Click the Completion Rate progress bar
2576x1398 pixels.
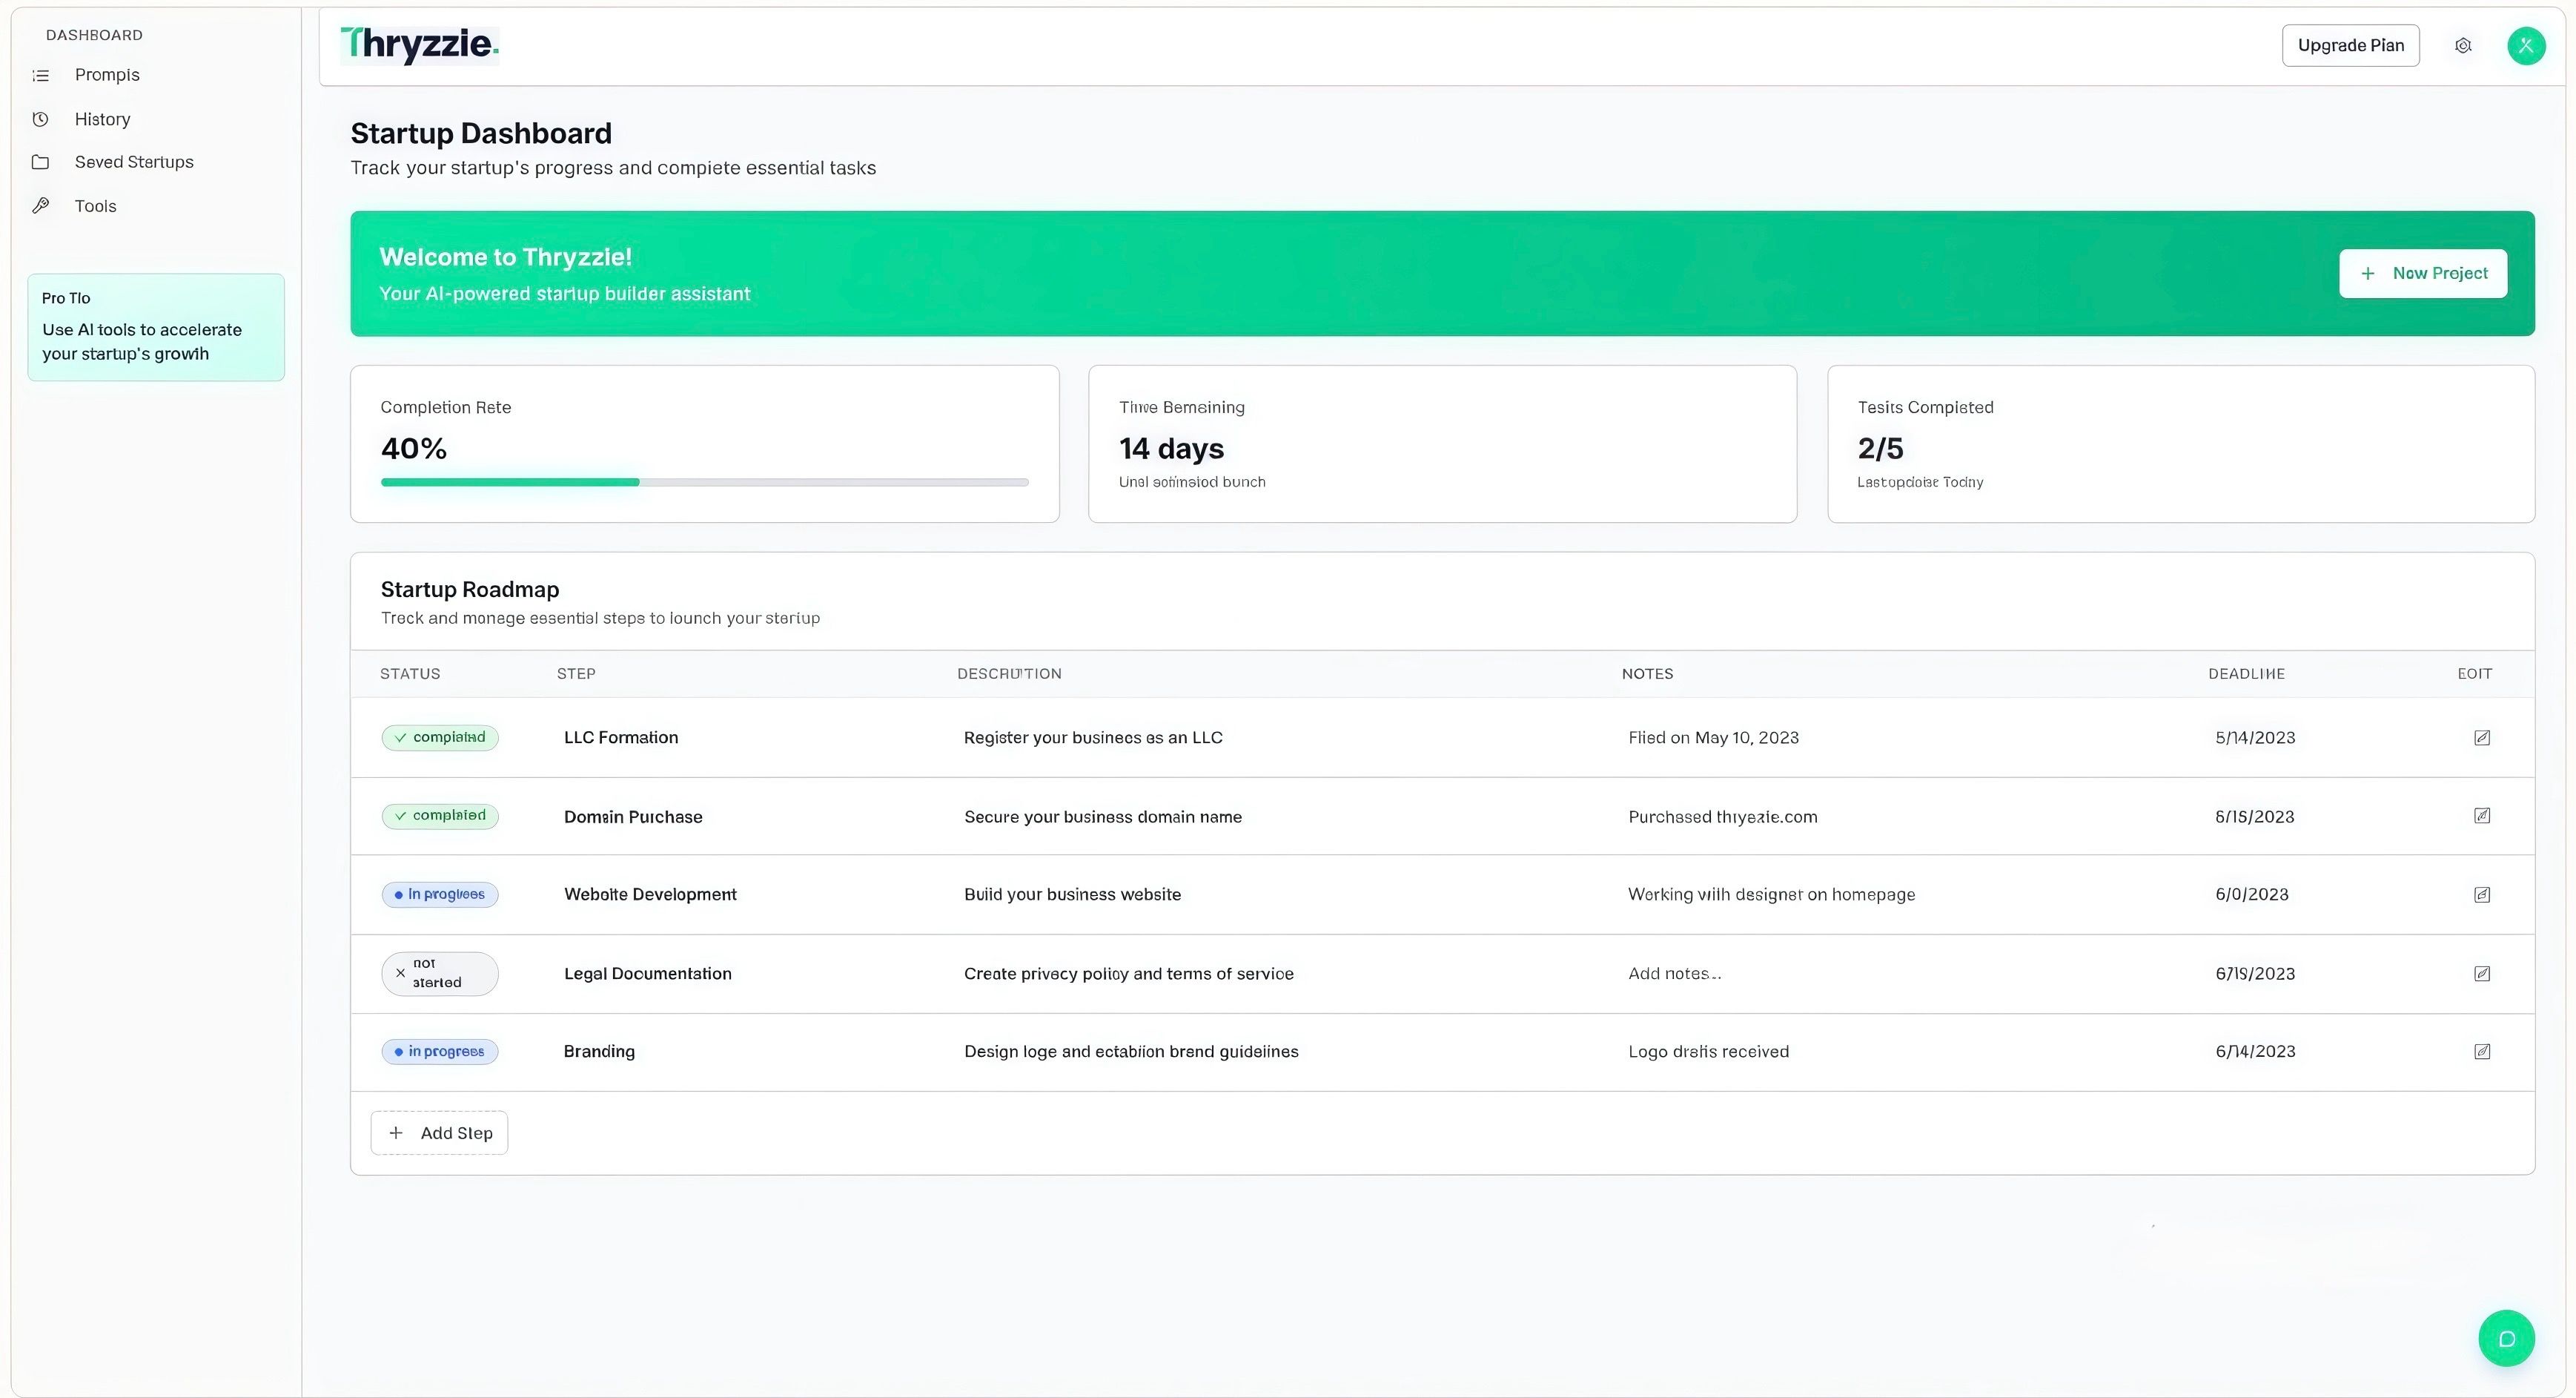(x=704, y=482)
